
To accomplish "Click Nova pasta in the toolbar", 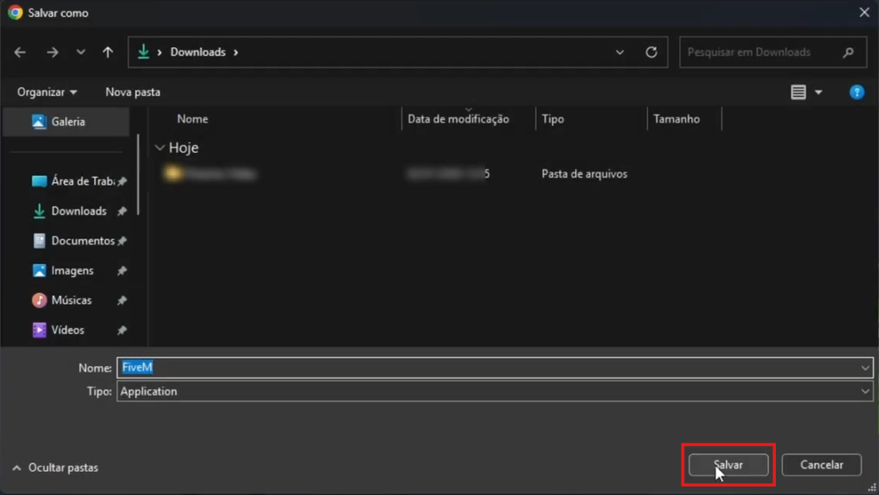I will coord(132,92).
